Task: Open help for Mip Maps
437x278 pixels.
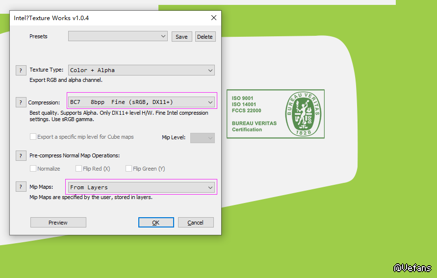Action: click(x=21, y=187)
